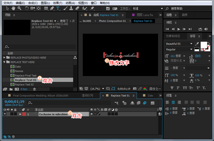Open the Regular font style dropdown

(x=179, y=50)
